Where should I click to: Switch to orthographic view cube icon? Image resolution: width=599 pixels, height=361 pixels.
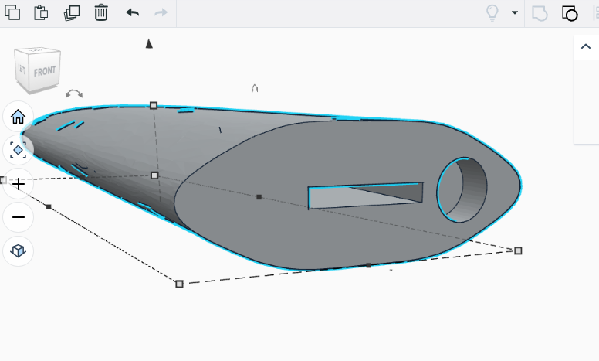[x=18, y=251]
